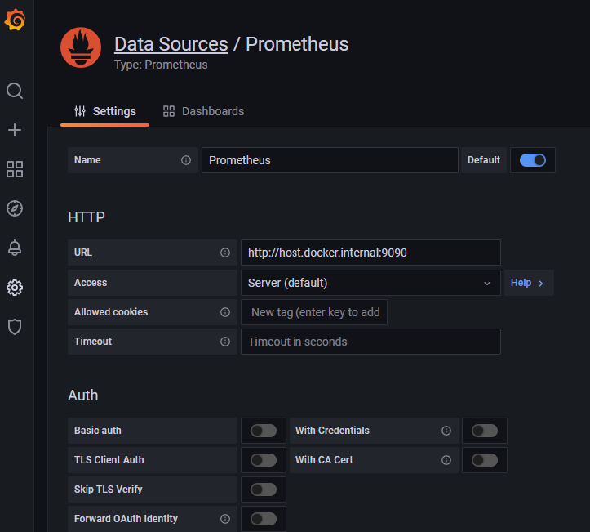Open the Dashboards grid icon in sidebar
The image size is (590, 532).
[15, 169]
